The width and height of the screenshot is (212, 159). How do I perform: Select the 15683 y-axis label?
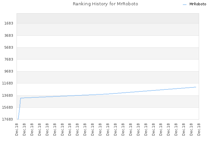pos(8,107)
